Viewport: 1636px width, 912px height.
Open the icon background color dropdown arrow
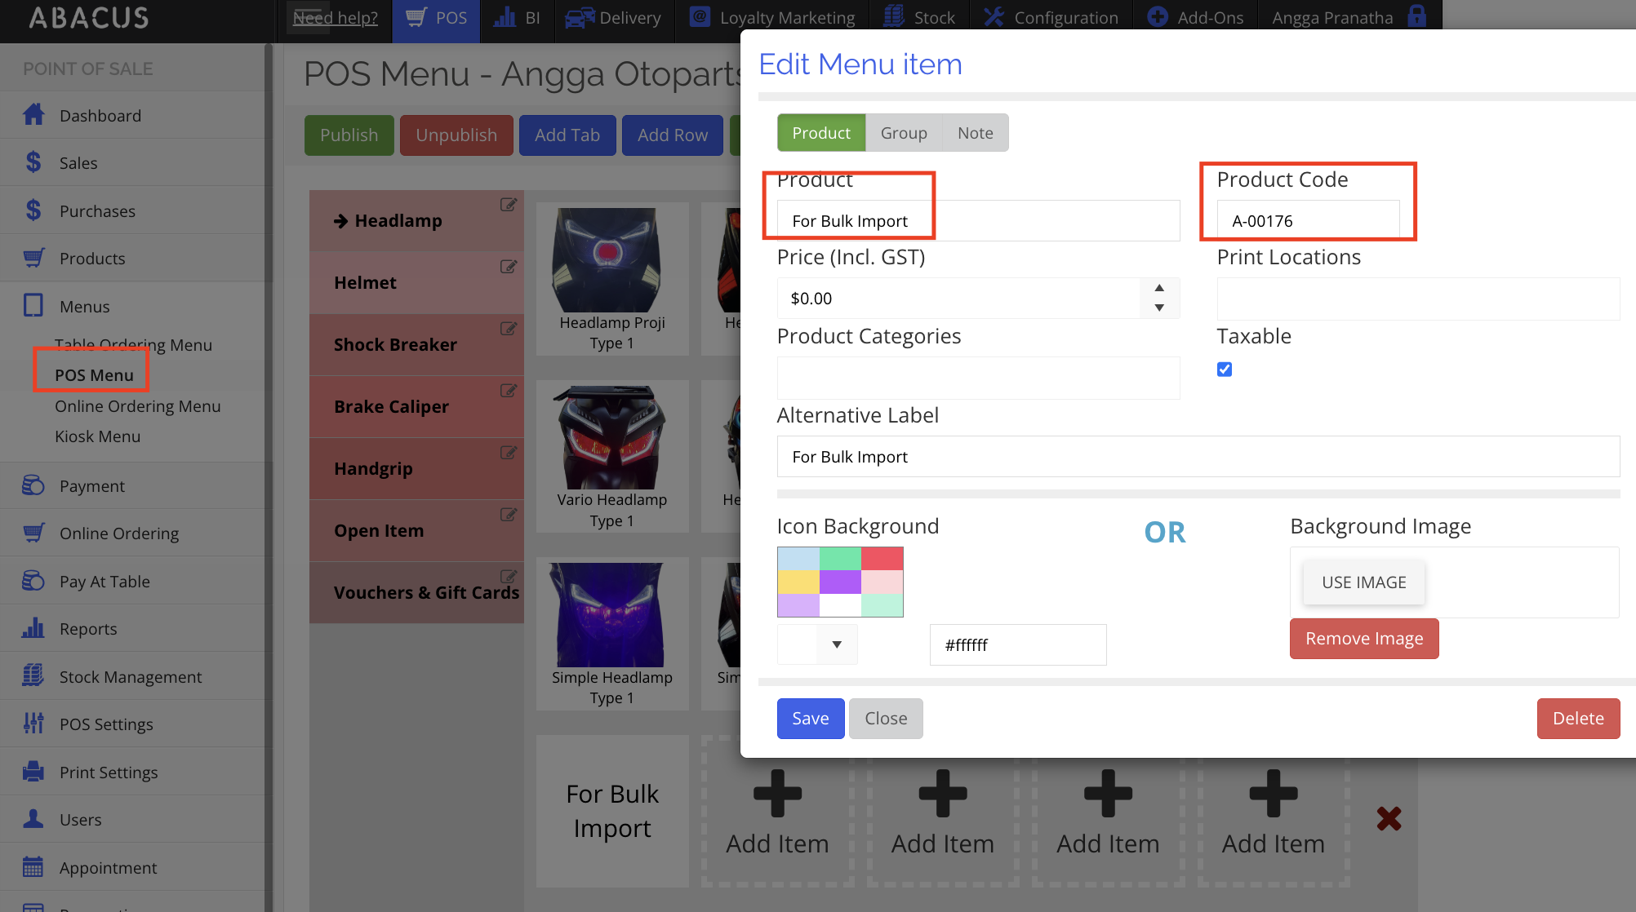[837, 644]
